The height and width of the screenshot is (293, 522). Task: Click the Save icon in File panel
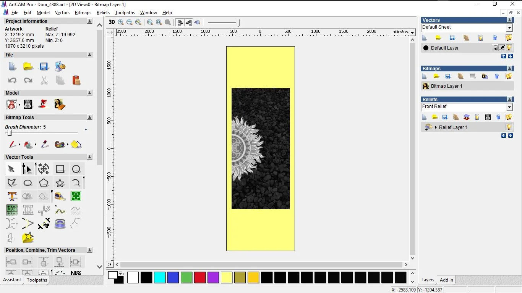44,66
